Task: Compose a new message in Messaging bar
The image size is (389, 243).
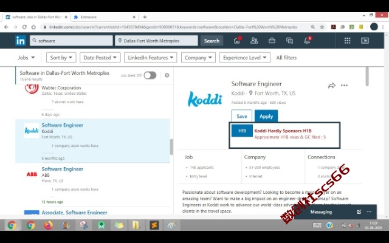Action: [x=359, y=212]
